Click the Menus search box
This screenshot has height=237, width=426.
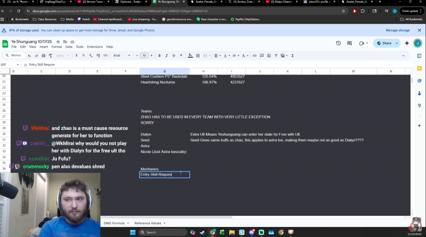(13, 55)
